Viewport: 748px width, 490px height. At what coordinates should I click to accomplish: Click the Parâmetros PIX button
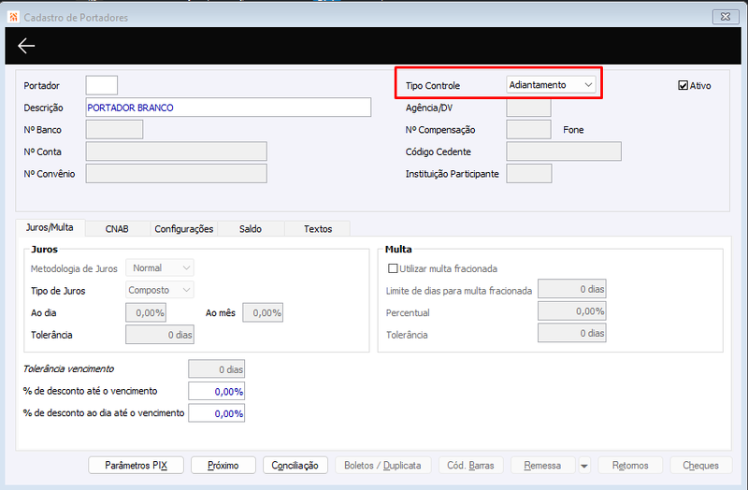(x=136, y=465)
